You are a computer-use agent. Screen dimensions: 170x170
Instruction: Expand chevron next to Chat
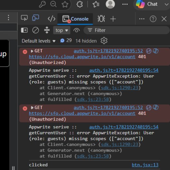pyautogui.click(x=166, y=4)
